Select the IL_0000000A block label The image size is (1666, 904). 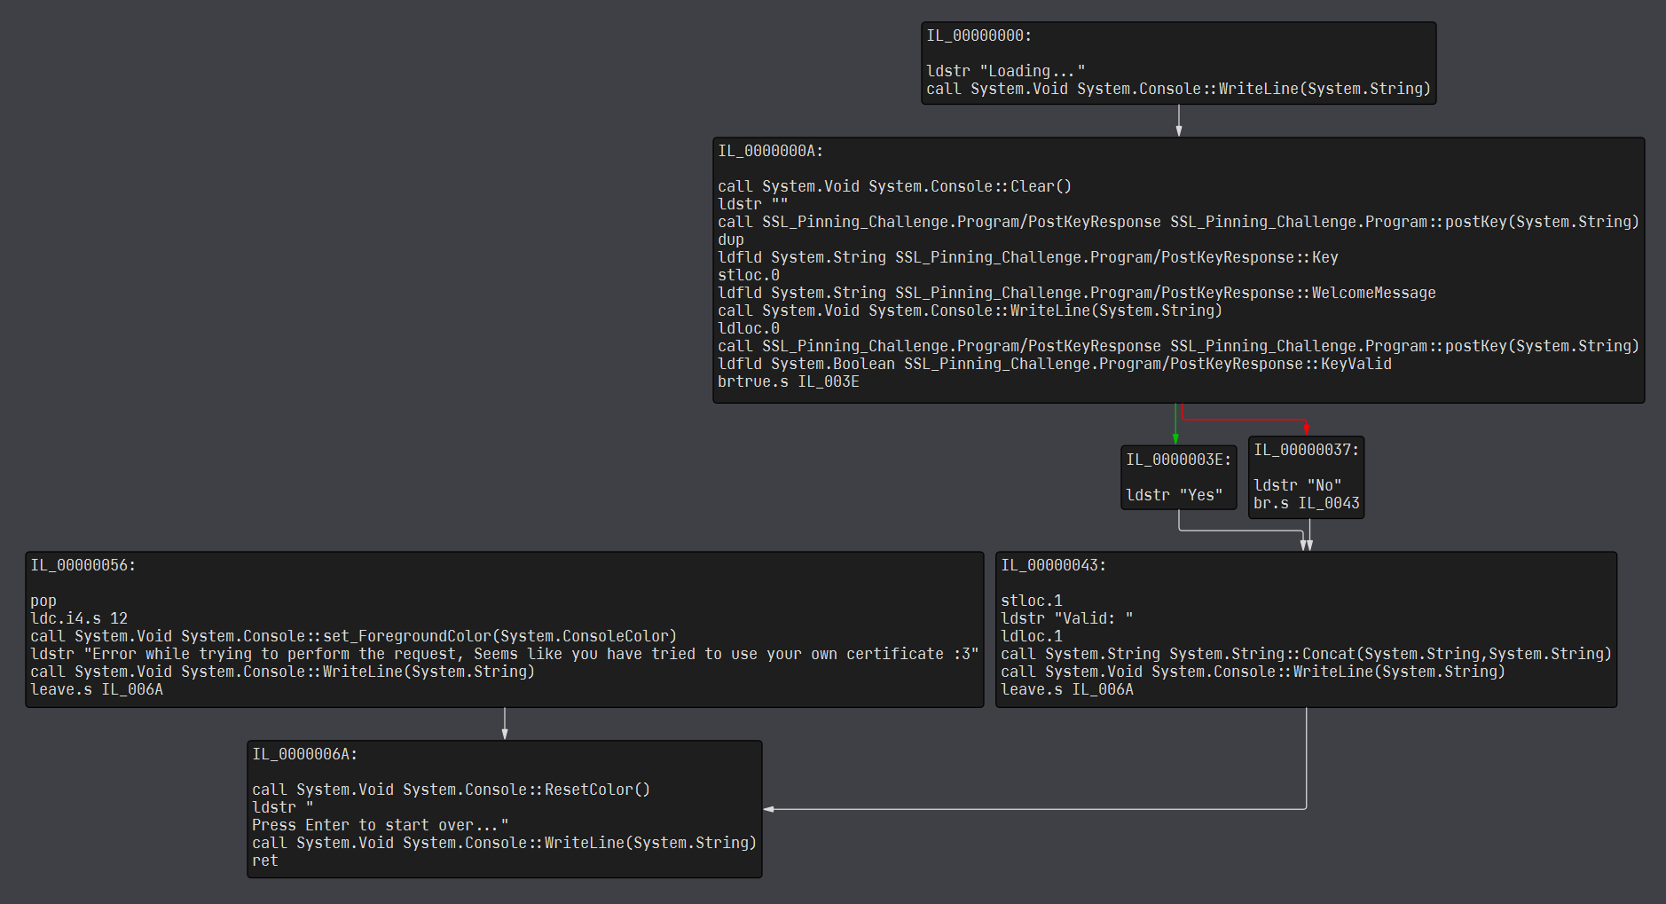tap(770, 151)
